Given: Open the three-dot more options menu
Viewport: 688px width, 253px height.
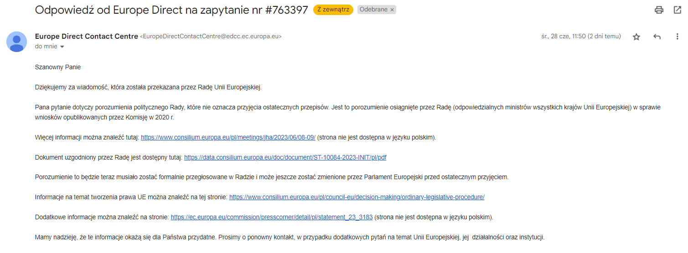Looking at the screenshot, I should (677, 37).
